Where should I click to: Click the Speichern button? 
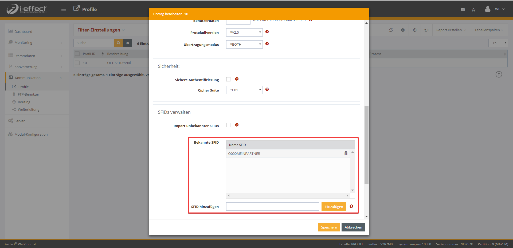coord(329,227)
